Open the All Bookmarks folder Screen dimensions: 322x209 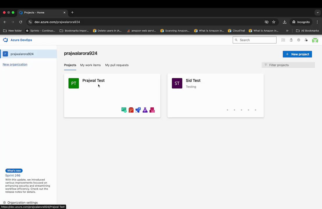[x=307, y=31]
